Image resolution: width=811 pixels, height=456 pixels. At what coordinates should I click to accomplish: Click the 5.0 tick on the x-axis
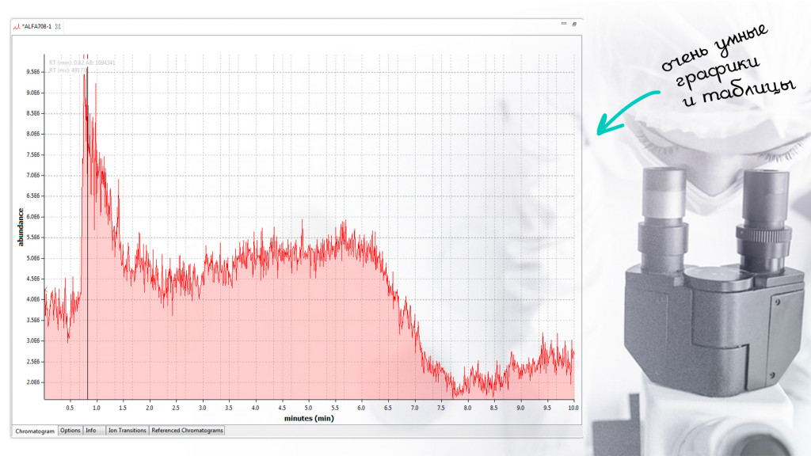[308, 408]
